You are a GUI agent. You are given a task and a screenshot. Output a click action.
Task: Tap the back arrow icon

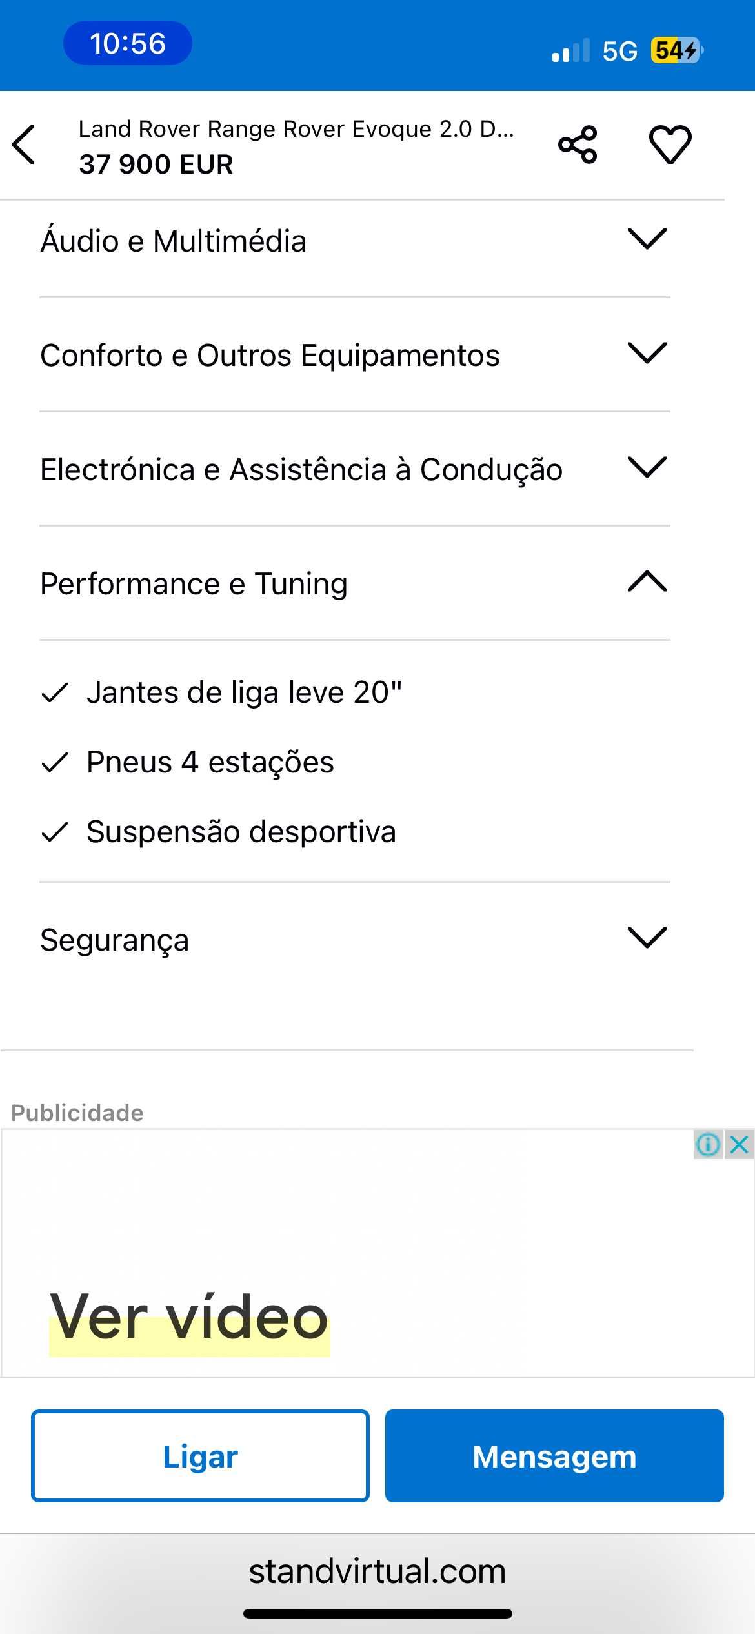click(23, 145)
